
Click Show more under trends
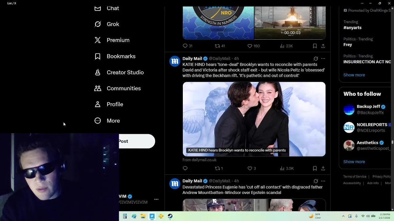click(354, 75)
